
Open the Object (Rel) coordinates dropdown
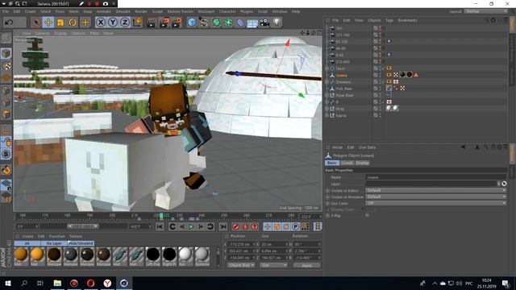[x=241, y=265]
